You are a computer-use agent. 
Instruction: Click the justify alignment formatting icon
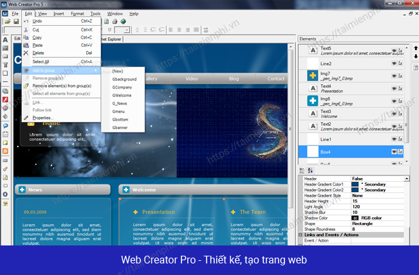coord(196,30)
